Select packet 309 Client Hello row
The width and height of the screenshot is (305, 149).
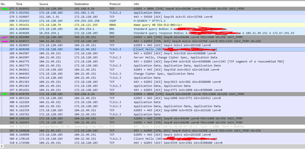tap(152, 139)
